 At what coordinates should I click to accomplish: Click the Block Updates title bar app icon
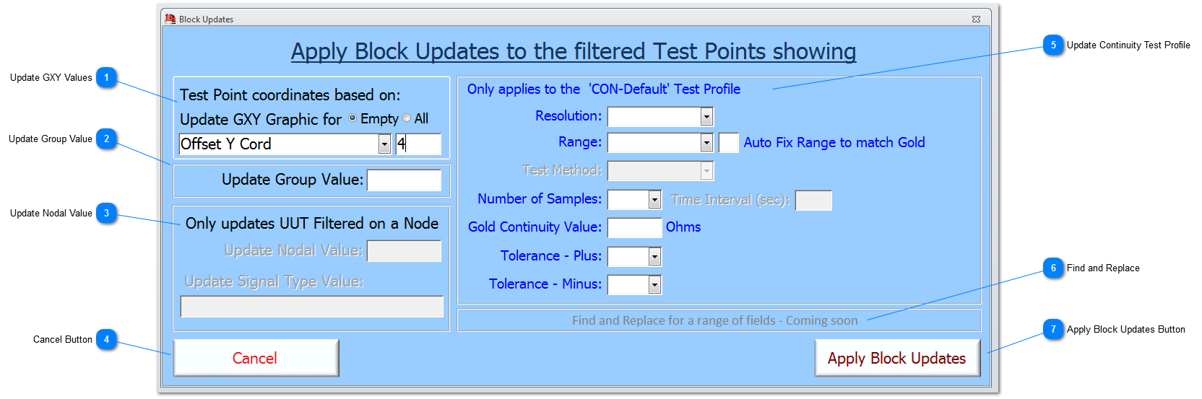click(x=170, y=19)
